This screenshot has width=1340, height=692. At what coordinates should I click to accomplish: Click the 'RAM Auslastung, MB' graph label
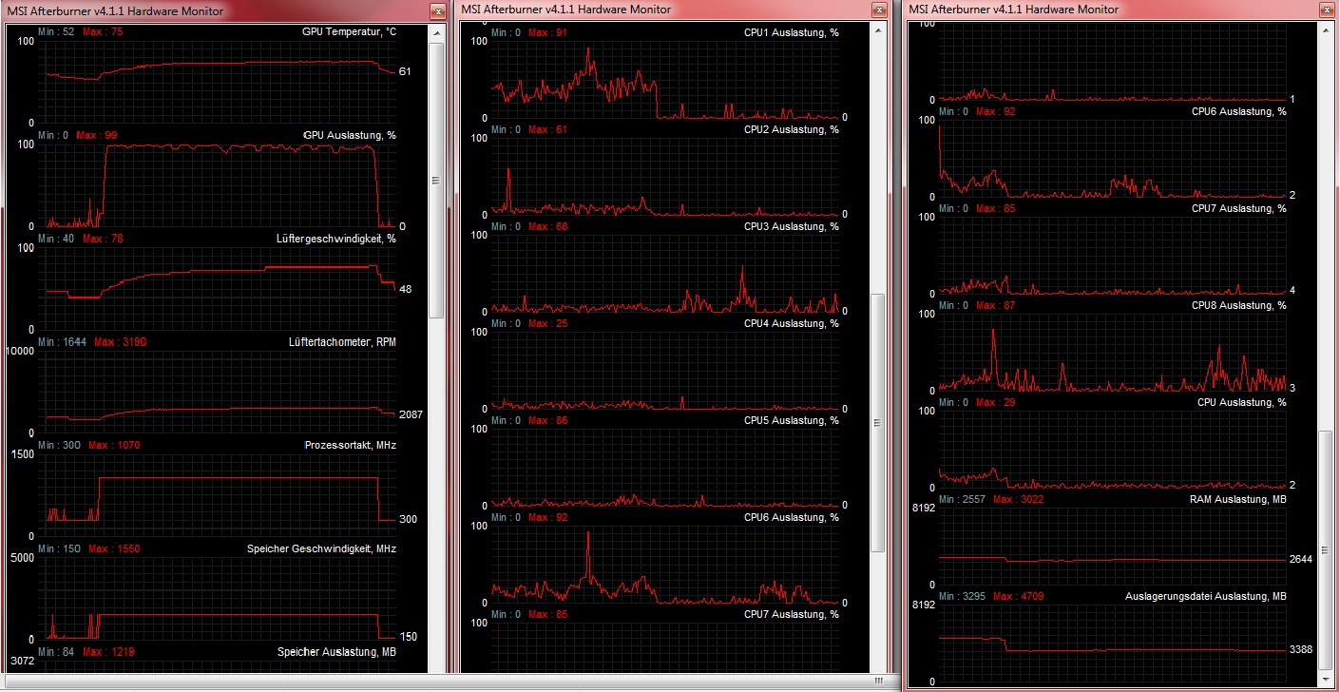(1238, 500)
